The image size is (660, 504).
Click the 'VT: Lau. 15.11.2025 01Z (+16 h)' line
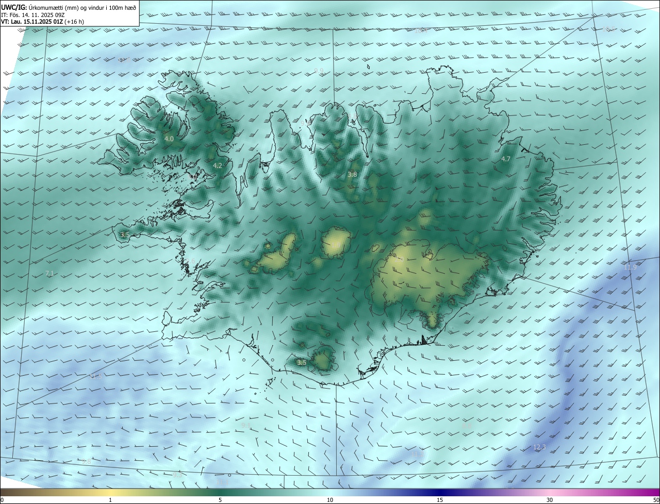tap(42, 22)
